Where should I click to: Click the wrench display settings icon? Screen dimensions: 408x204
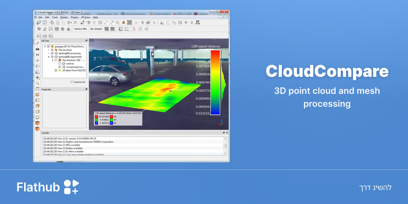(x=37, y=43)
